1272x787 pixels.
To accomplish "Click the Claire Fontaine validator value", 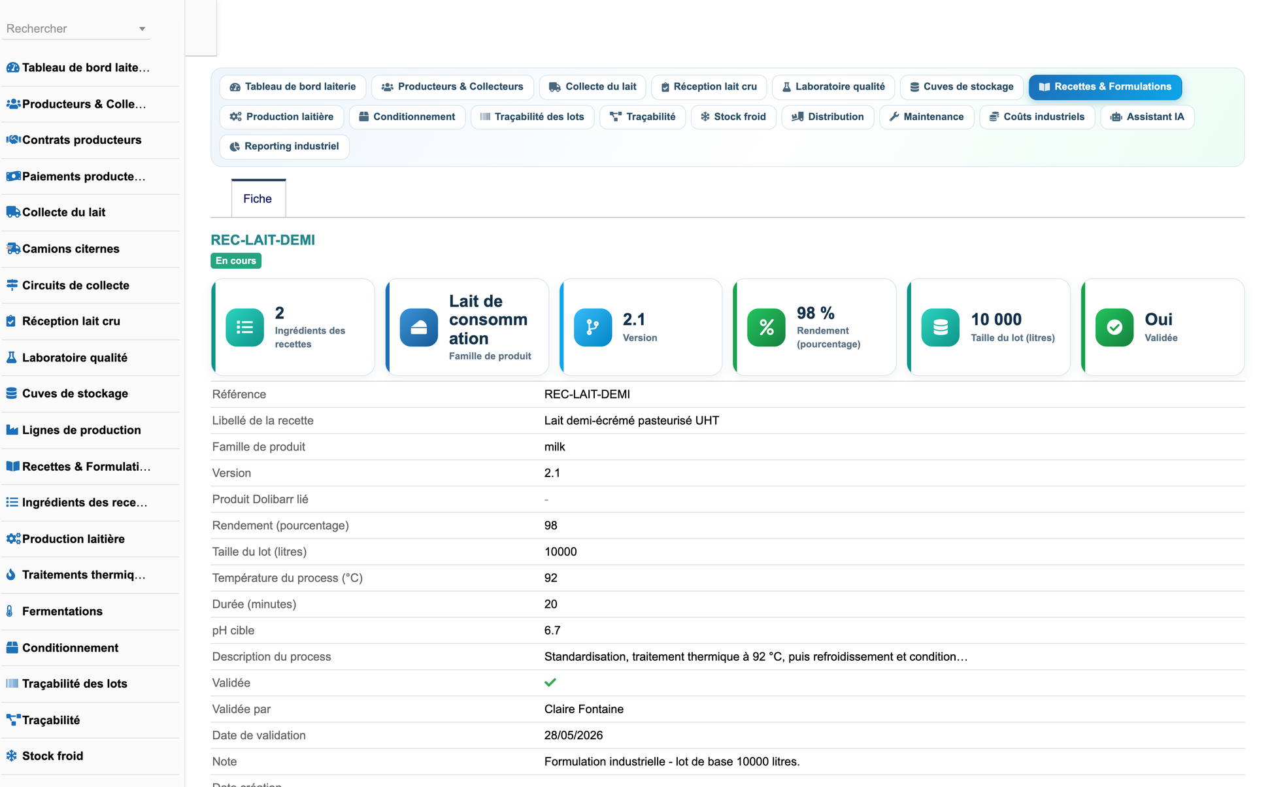I will click(584, 709).
